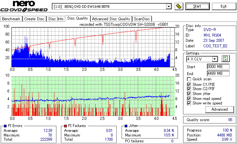Click the blue PI Errors legend square
Viewport: 237px width, 144px height.
click(5, 126)
